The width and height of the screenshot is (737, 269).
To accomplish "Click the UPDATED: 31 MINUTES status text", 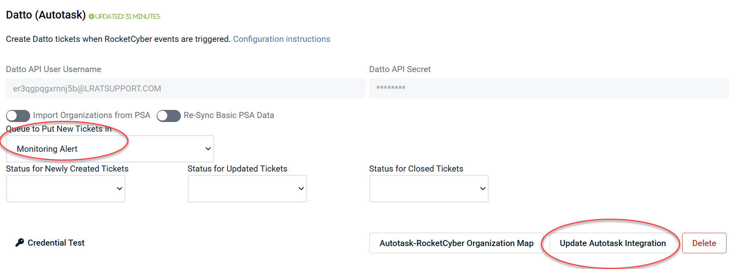I will [128, 17].
